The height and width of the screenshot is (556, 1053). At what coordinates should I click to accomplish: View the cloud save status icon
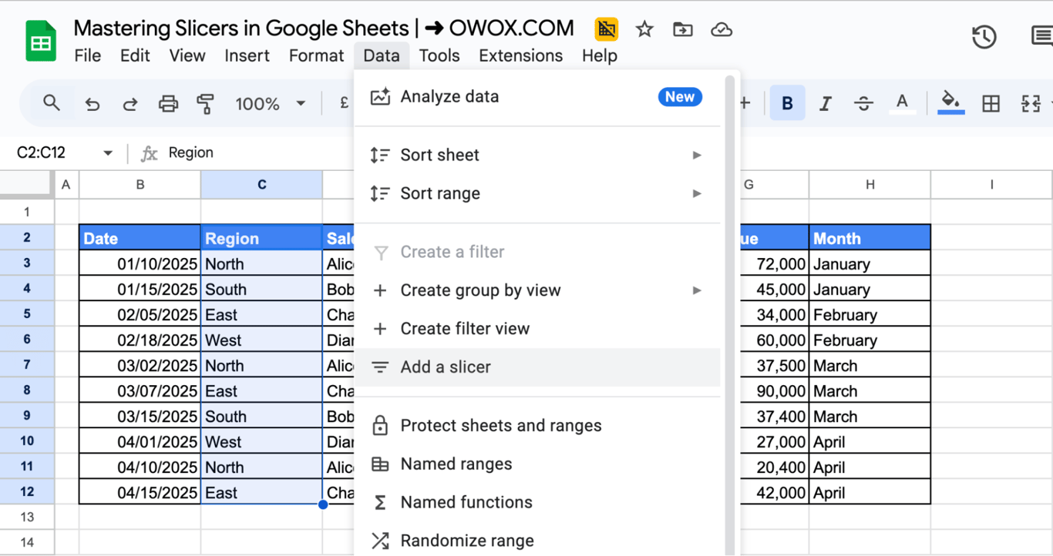click(722, 29)
